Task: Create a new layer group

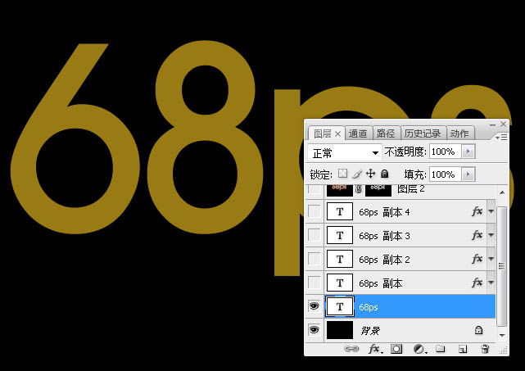Action: 440,349
